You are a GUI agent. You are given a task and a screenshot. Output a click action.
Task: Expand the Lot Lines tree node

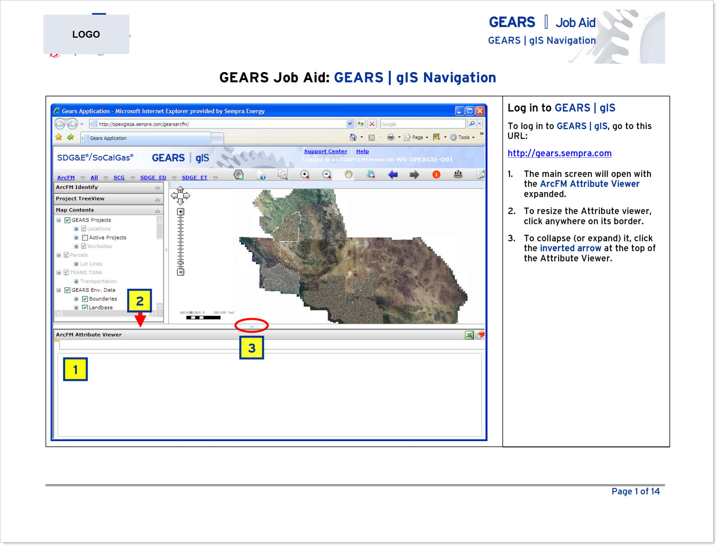point(76,264)
